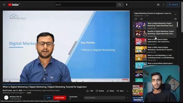Click the page vertical scrollbar
183x103 pixels.
(182, 17)
